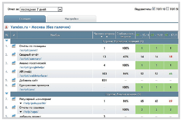Select the Анализ посетителей keyword

click(33, 63)
